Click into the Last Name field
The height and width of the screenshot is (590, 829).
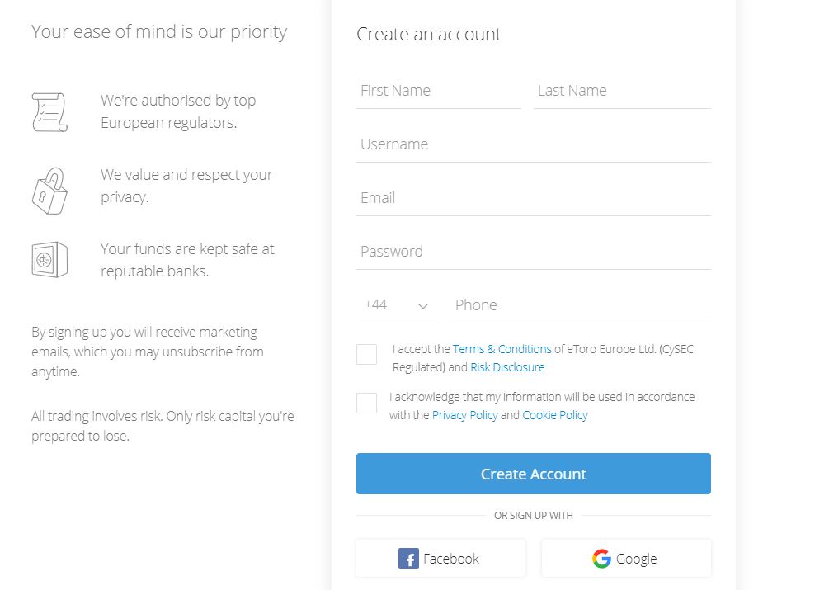tap(622, 91)
